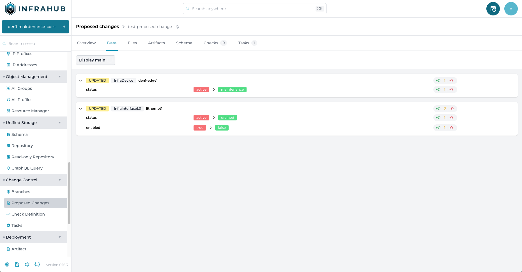Open the documentation icon in the footer
Image resolution: width=522 pixels, height=272 pixels.
17,264
